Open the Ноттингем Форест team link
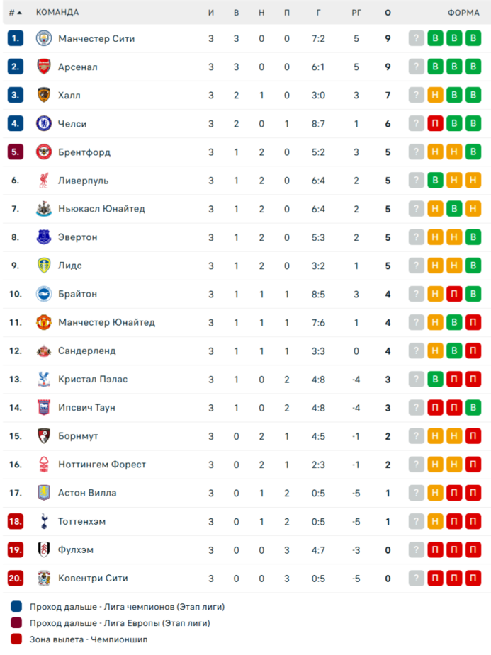The image size is (491, 655). [102, 465]
